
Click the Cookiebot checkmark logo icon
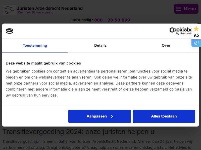click(x=10, y=31)
